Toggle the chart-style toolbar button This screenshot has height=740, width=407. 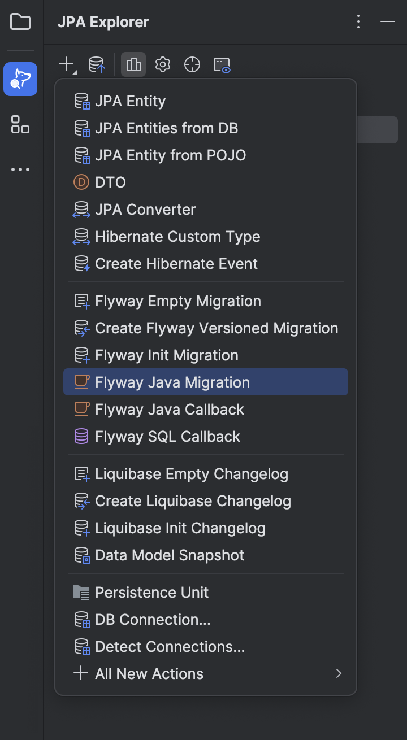click(133, 65)
